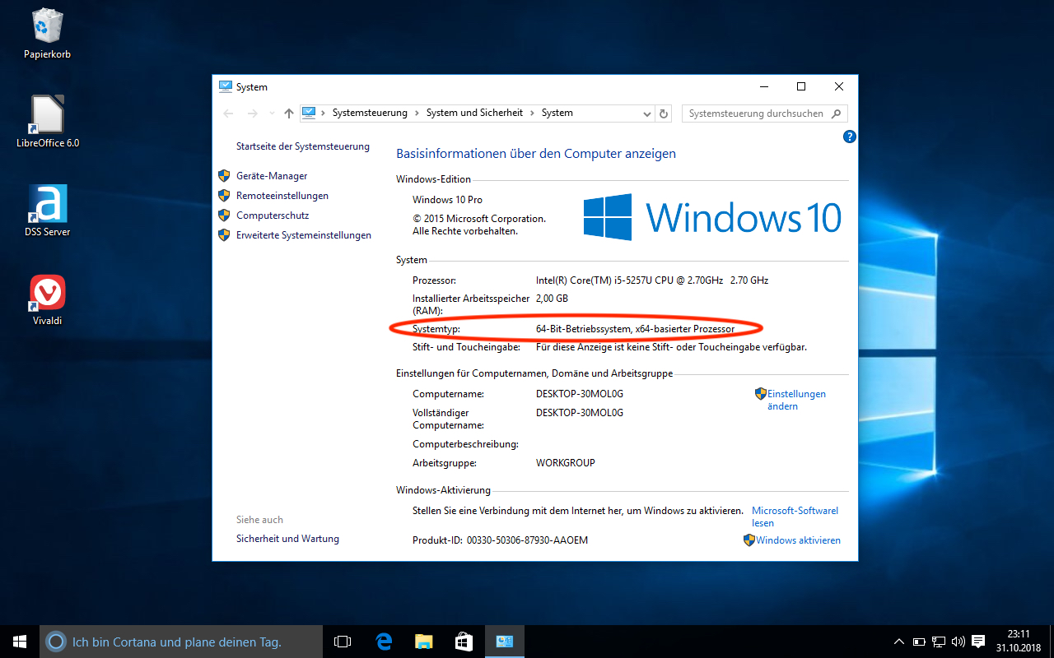Select Systemsteuerung in the breadcrumb path
The width and height of the screenshot is (1054, 658).
click(x=370, y=113)
